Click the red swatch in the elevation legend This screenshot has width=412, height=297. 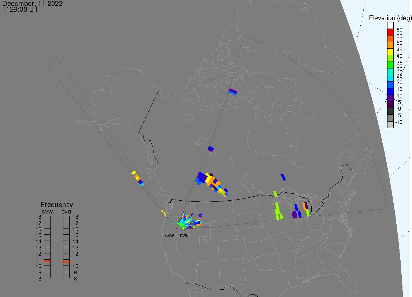coord(390,32)
